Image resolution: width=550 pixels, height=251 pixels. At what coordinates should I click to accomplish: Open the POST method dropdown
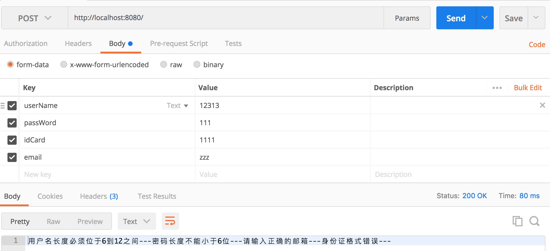tap(34, 18)
